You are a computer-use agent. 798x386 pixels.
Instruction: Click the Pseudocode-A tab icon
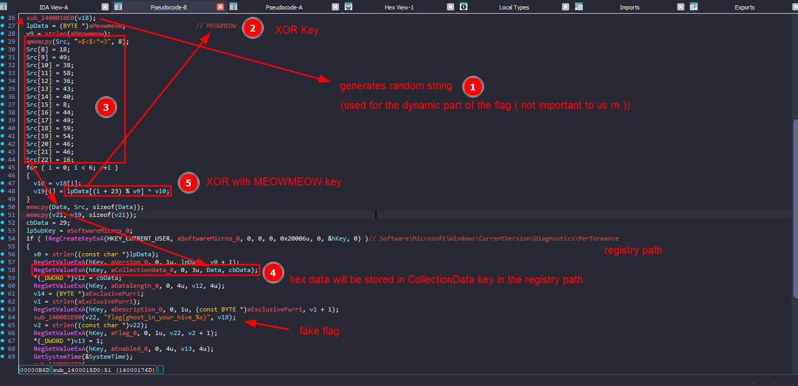tap(233, 7)
